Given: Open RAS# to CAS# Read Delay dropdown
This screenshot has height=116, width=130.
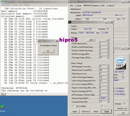Looking at the screenshot, I should 108,47.
